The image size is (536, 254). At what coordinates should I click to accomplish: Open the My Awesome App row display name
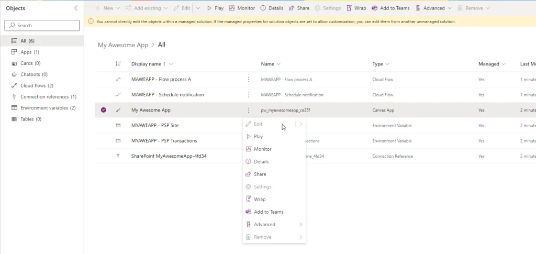(x=151, y=110)
